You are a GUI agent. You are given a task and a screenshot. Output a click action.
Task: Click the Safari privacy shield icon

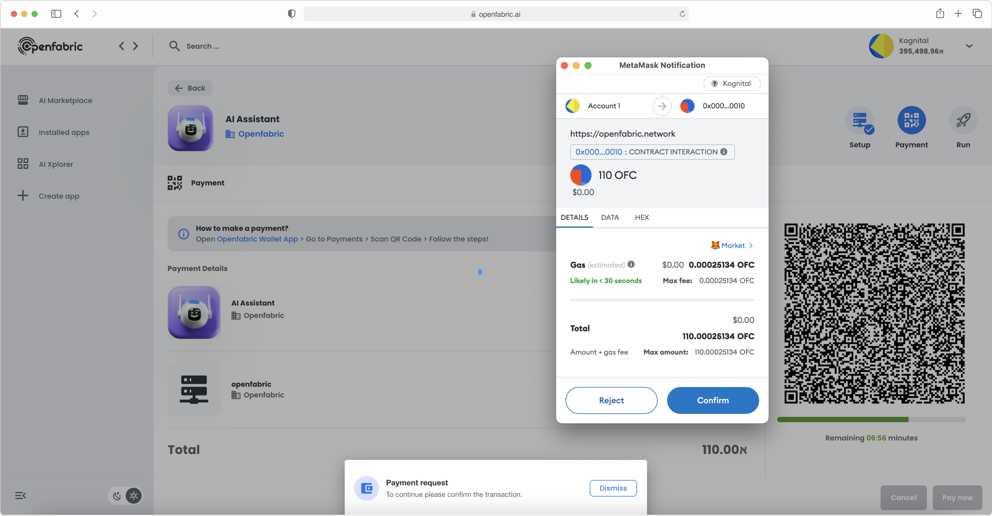tap(292, 14)
